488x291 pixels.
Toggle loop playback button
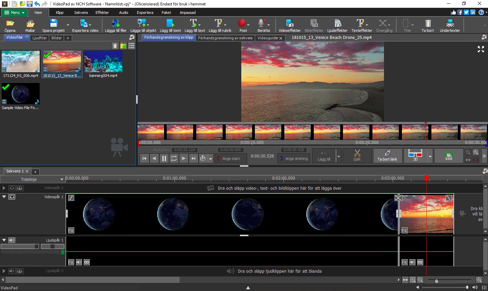[x=174, y=158]
